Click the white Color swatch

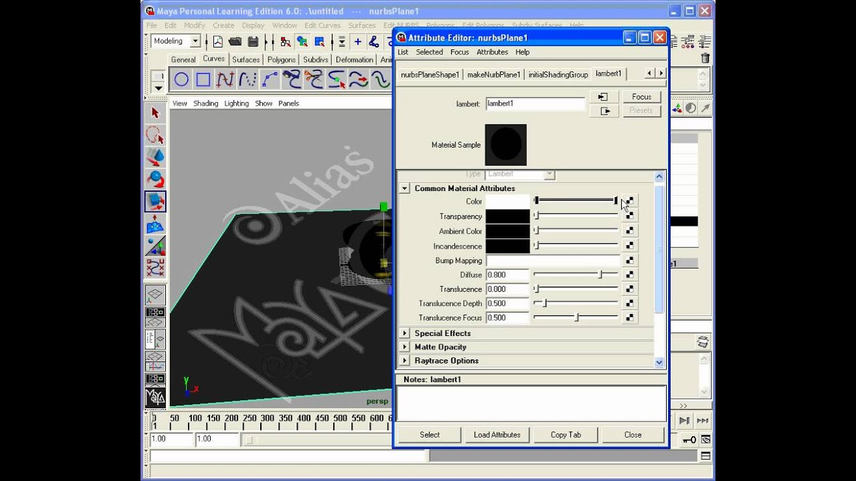pyautogui.click(x=508, y=201)
